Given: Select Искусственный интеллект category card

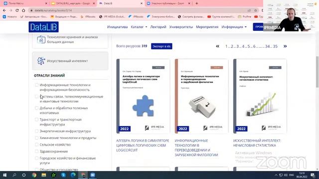Looking at the screenshot, I should pyautogui.click(x=70, y=61).
